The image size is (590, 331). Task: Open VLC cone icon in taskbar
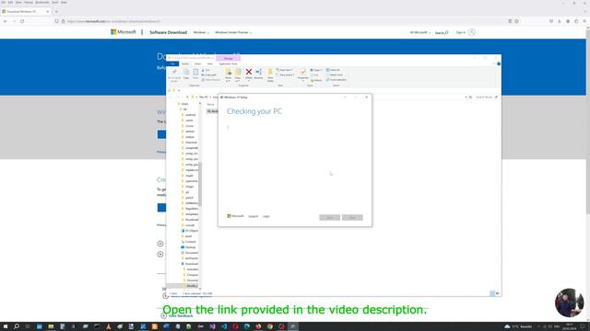click(x=109, y=326)
